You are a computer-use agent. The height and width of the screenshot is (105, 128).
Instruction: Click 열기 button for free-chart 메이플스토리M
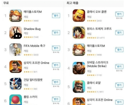point(56,15)
